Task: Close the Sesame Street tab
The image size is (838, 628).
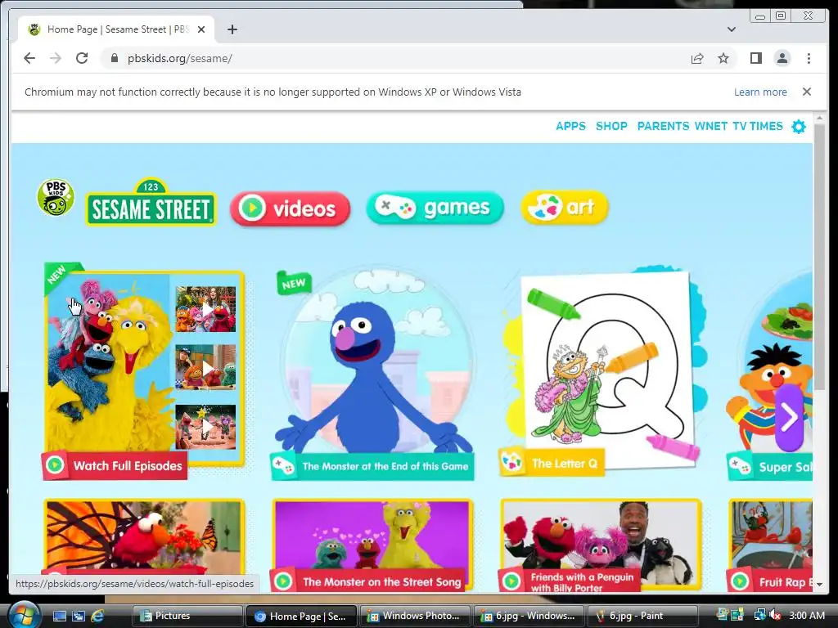Action: (201, 29)
